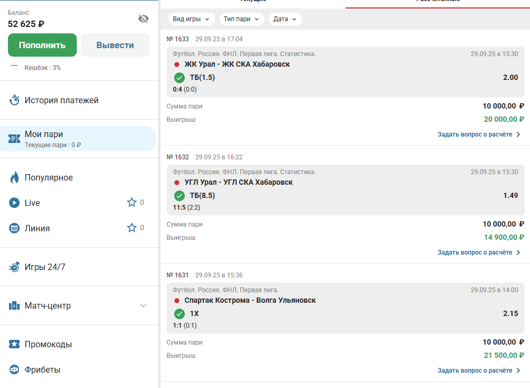Click the 1.49 odds value

(x=510, y=195)
